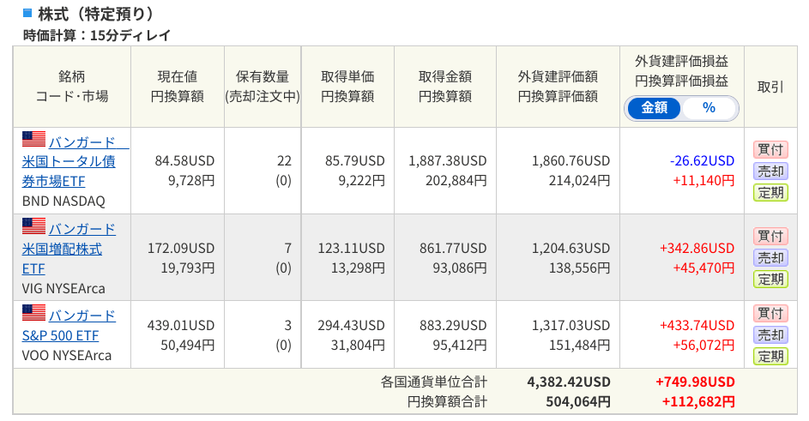
Task: Switch profit/loss display to %
Action: pos(709,108)
